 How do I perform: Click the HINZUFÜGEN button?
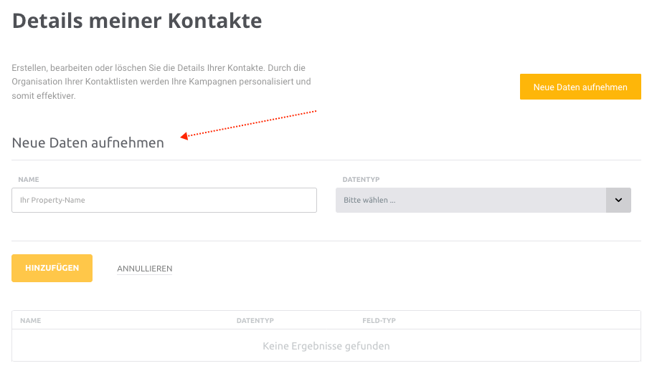[x=52, y=268]
